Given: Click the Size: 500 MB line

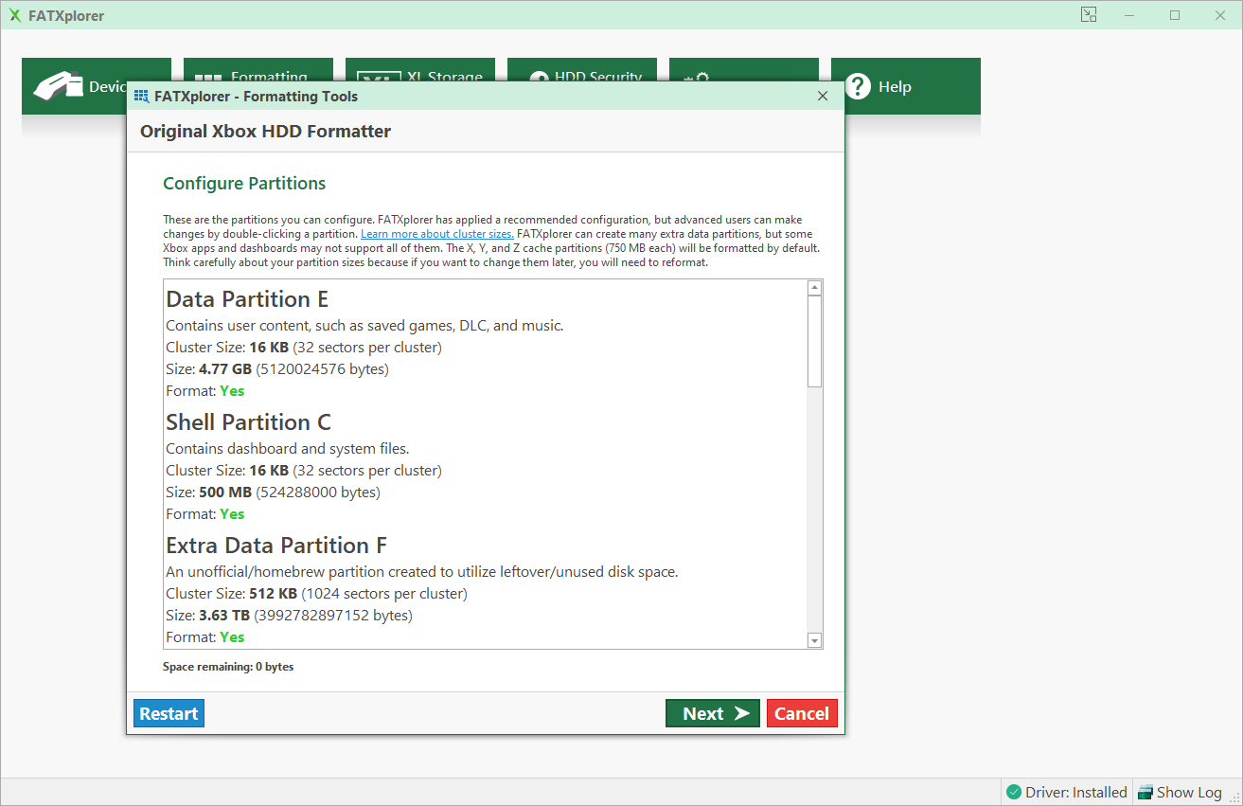Looking at the screenshot, I should coord(273,492).
